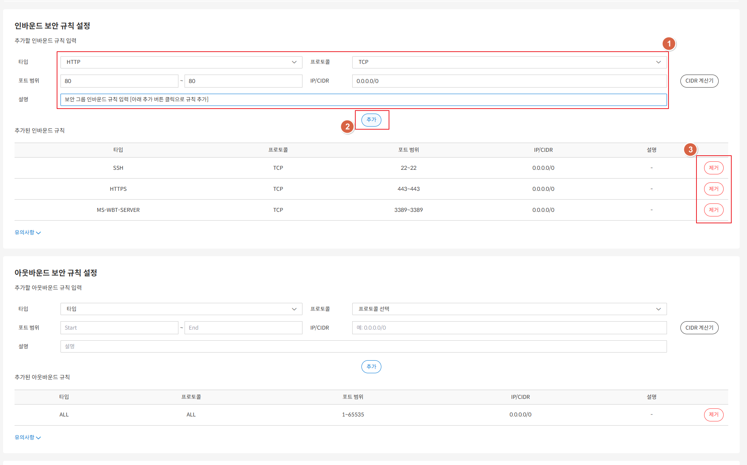Click the outbound IP/CIDR input field
Screen dimensions: 747x465
click(x=509, y=328)
